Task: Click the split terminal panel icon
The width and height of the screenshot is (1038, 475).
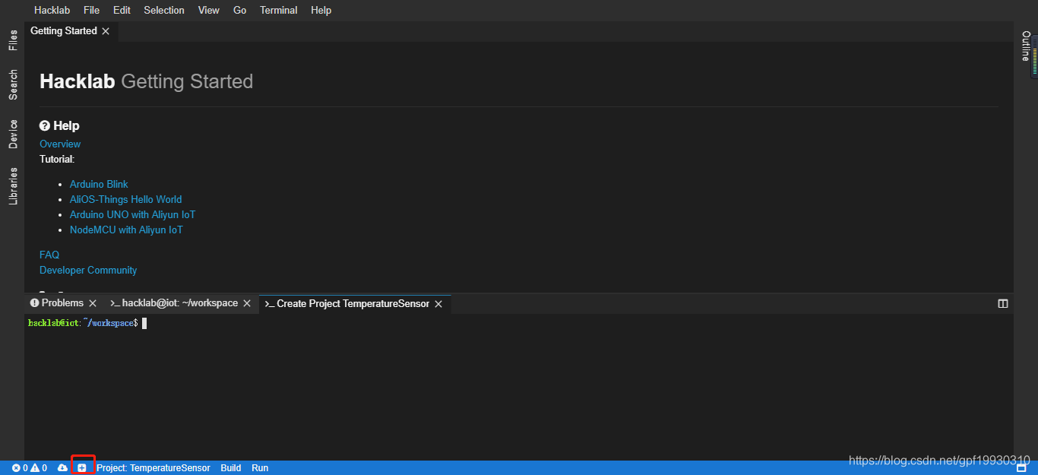Action: tap(1003, 303)
